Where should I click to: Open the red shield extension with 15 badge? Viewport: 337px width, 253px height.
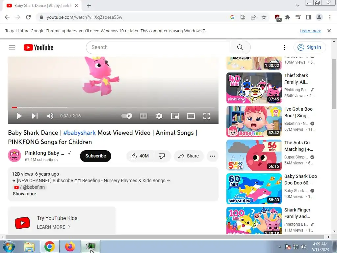[278, 18]
